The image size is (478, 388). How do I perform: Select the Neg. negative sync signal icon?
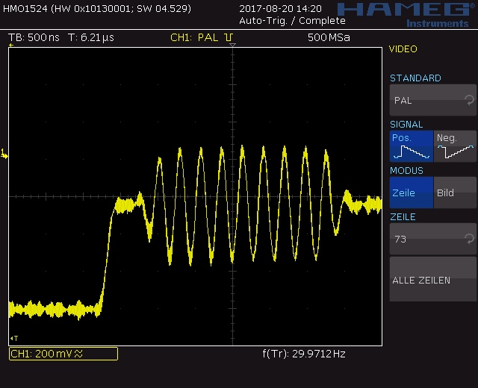[x=456, y=146]
